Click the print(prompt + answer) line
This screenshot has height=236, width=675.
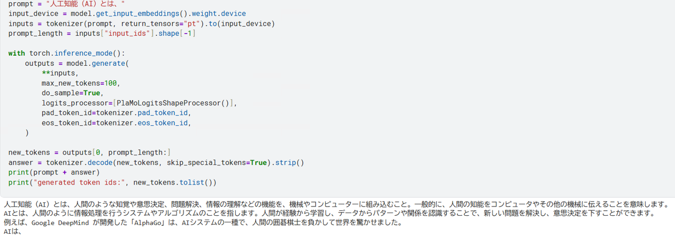[x=54, y=172]
